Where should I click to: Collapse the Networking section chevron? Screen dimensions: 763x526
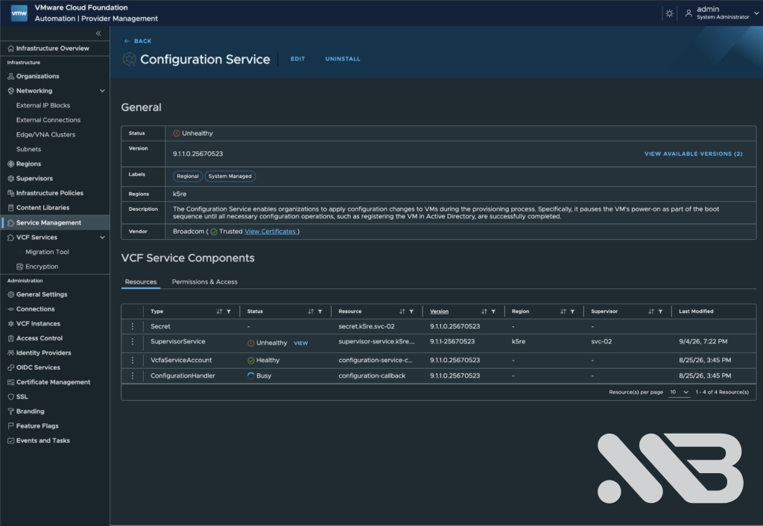pos(102,91)
